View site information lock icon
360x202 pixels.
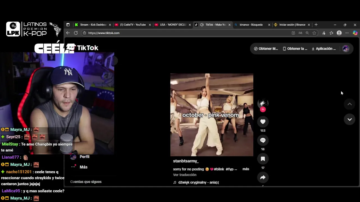84,33
